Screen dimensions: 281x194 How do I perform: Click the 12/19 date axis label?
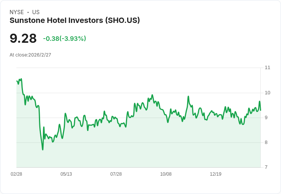tap(216, 174)
